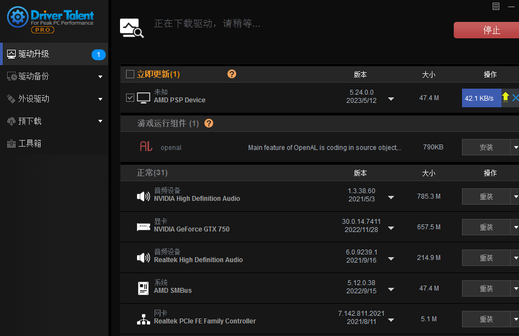The width and height of the screenshot is (519, 336).
Task: Switch to the 外设驱动 section
Action: click(x=54, y=99)
